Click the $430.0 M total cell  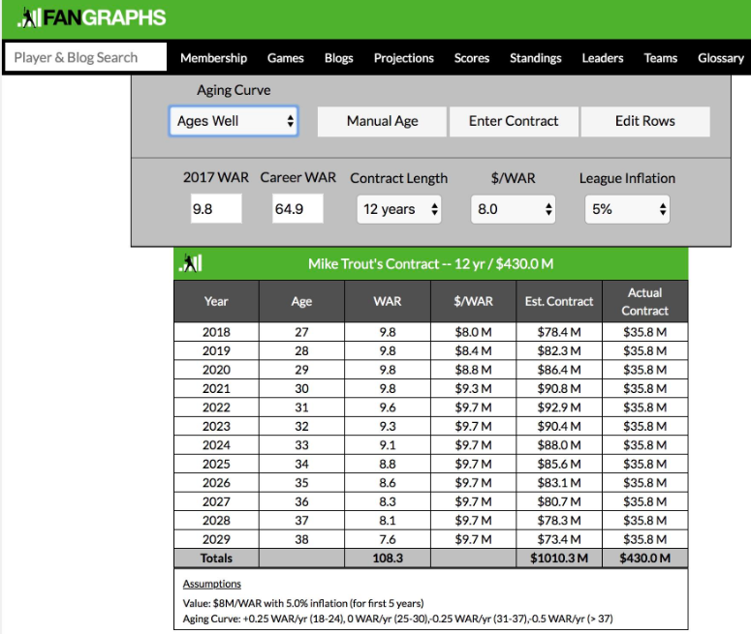[x=644, y=559]
